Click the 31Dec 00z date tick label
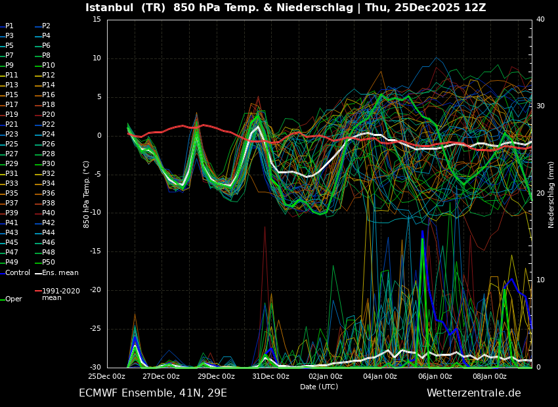The height and width of the screenshot is (407, 558). pyautogui.click(x=270, y=377)
